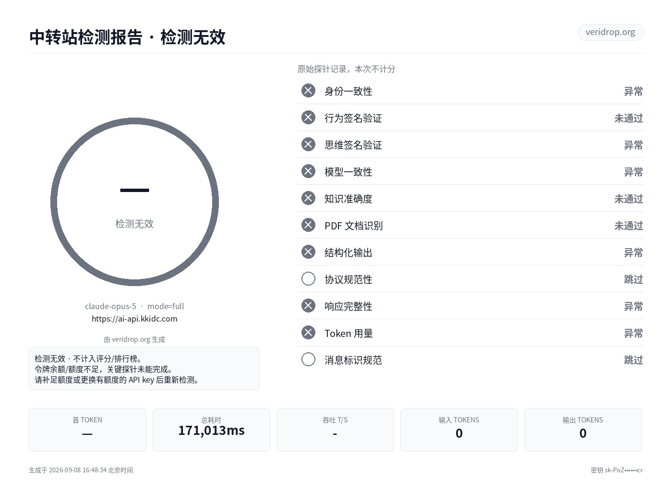
Task: Click the 检测无效 notice message box
Action: pos(144,369)
